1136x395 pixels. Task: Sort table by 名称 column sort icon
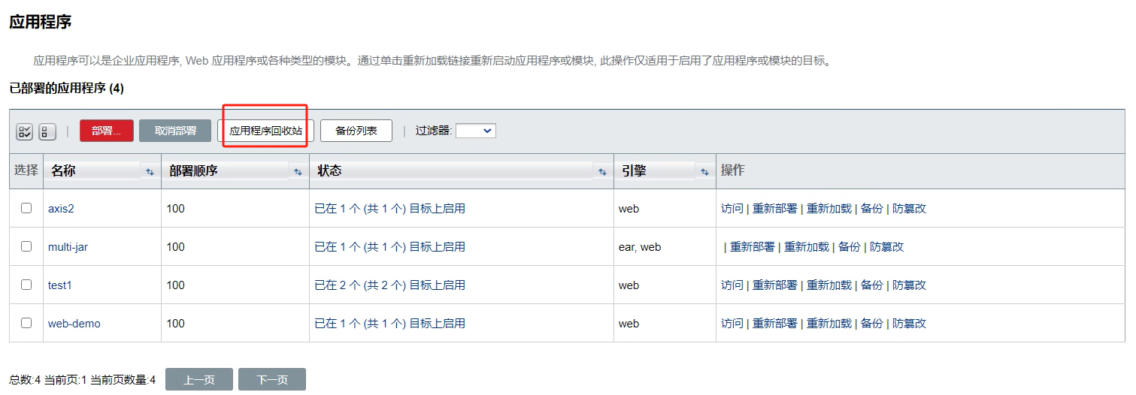(x=150, y=172)
